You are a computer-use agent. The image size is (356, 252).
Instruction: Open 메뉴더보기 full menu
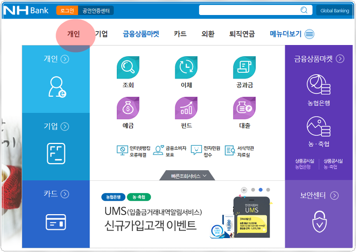[x=285, y=34]
